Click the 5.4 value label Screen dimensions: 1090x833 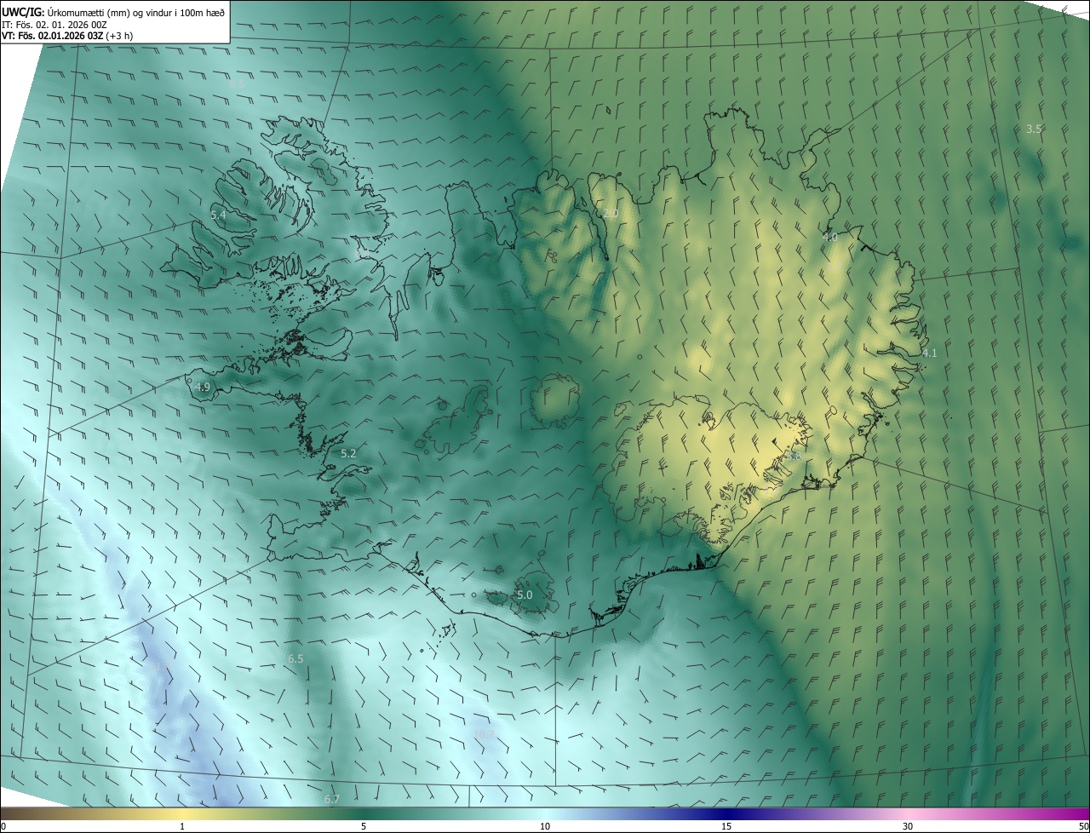(218, 215)
